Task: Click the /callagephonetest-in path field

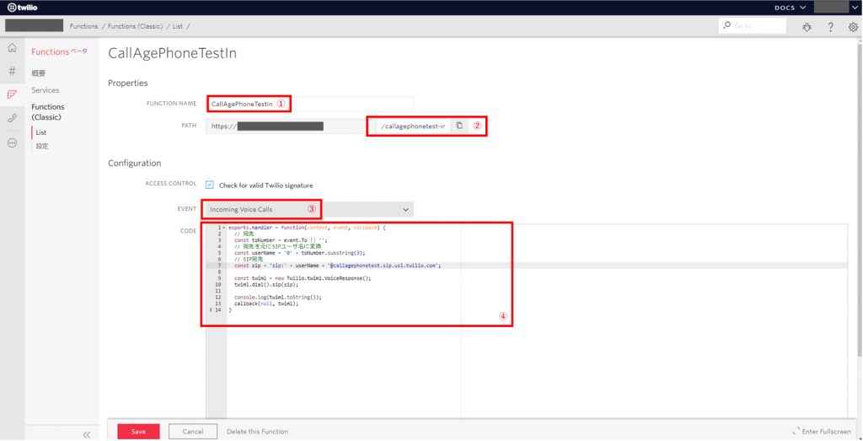Action: [413, 126]
